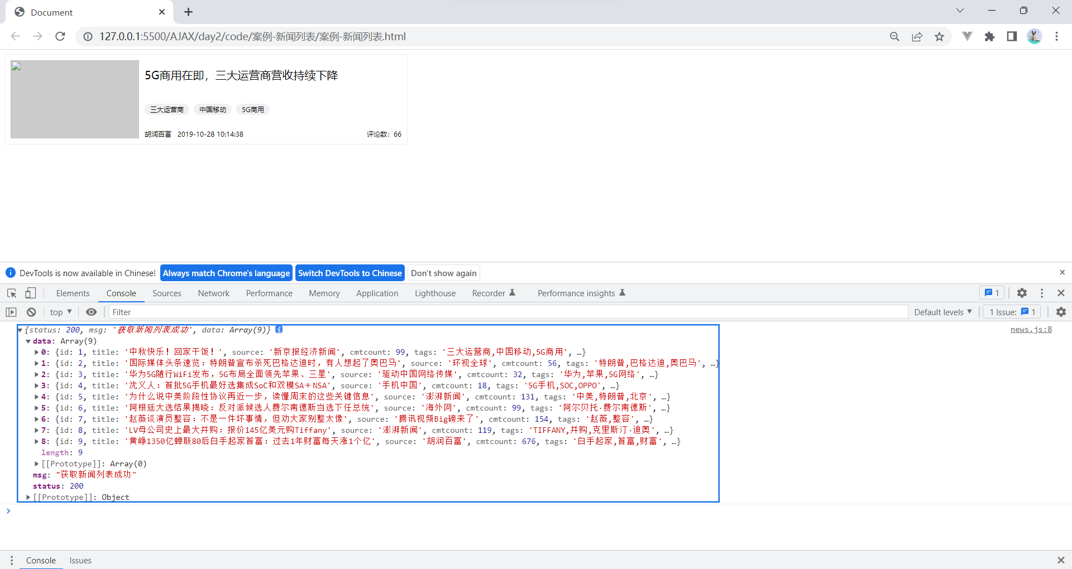Select the inspect element tool

pos(11,293)
